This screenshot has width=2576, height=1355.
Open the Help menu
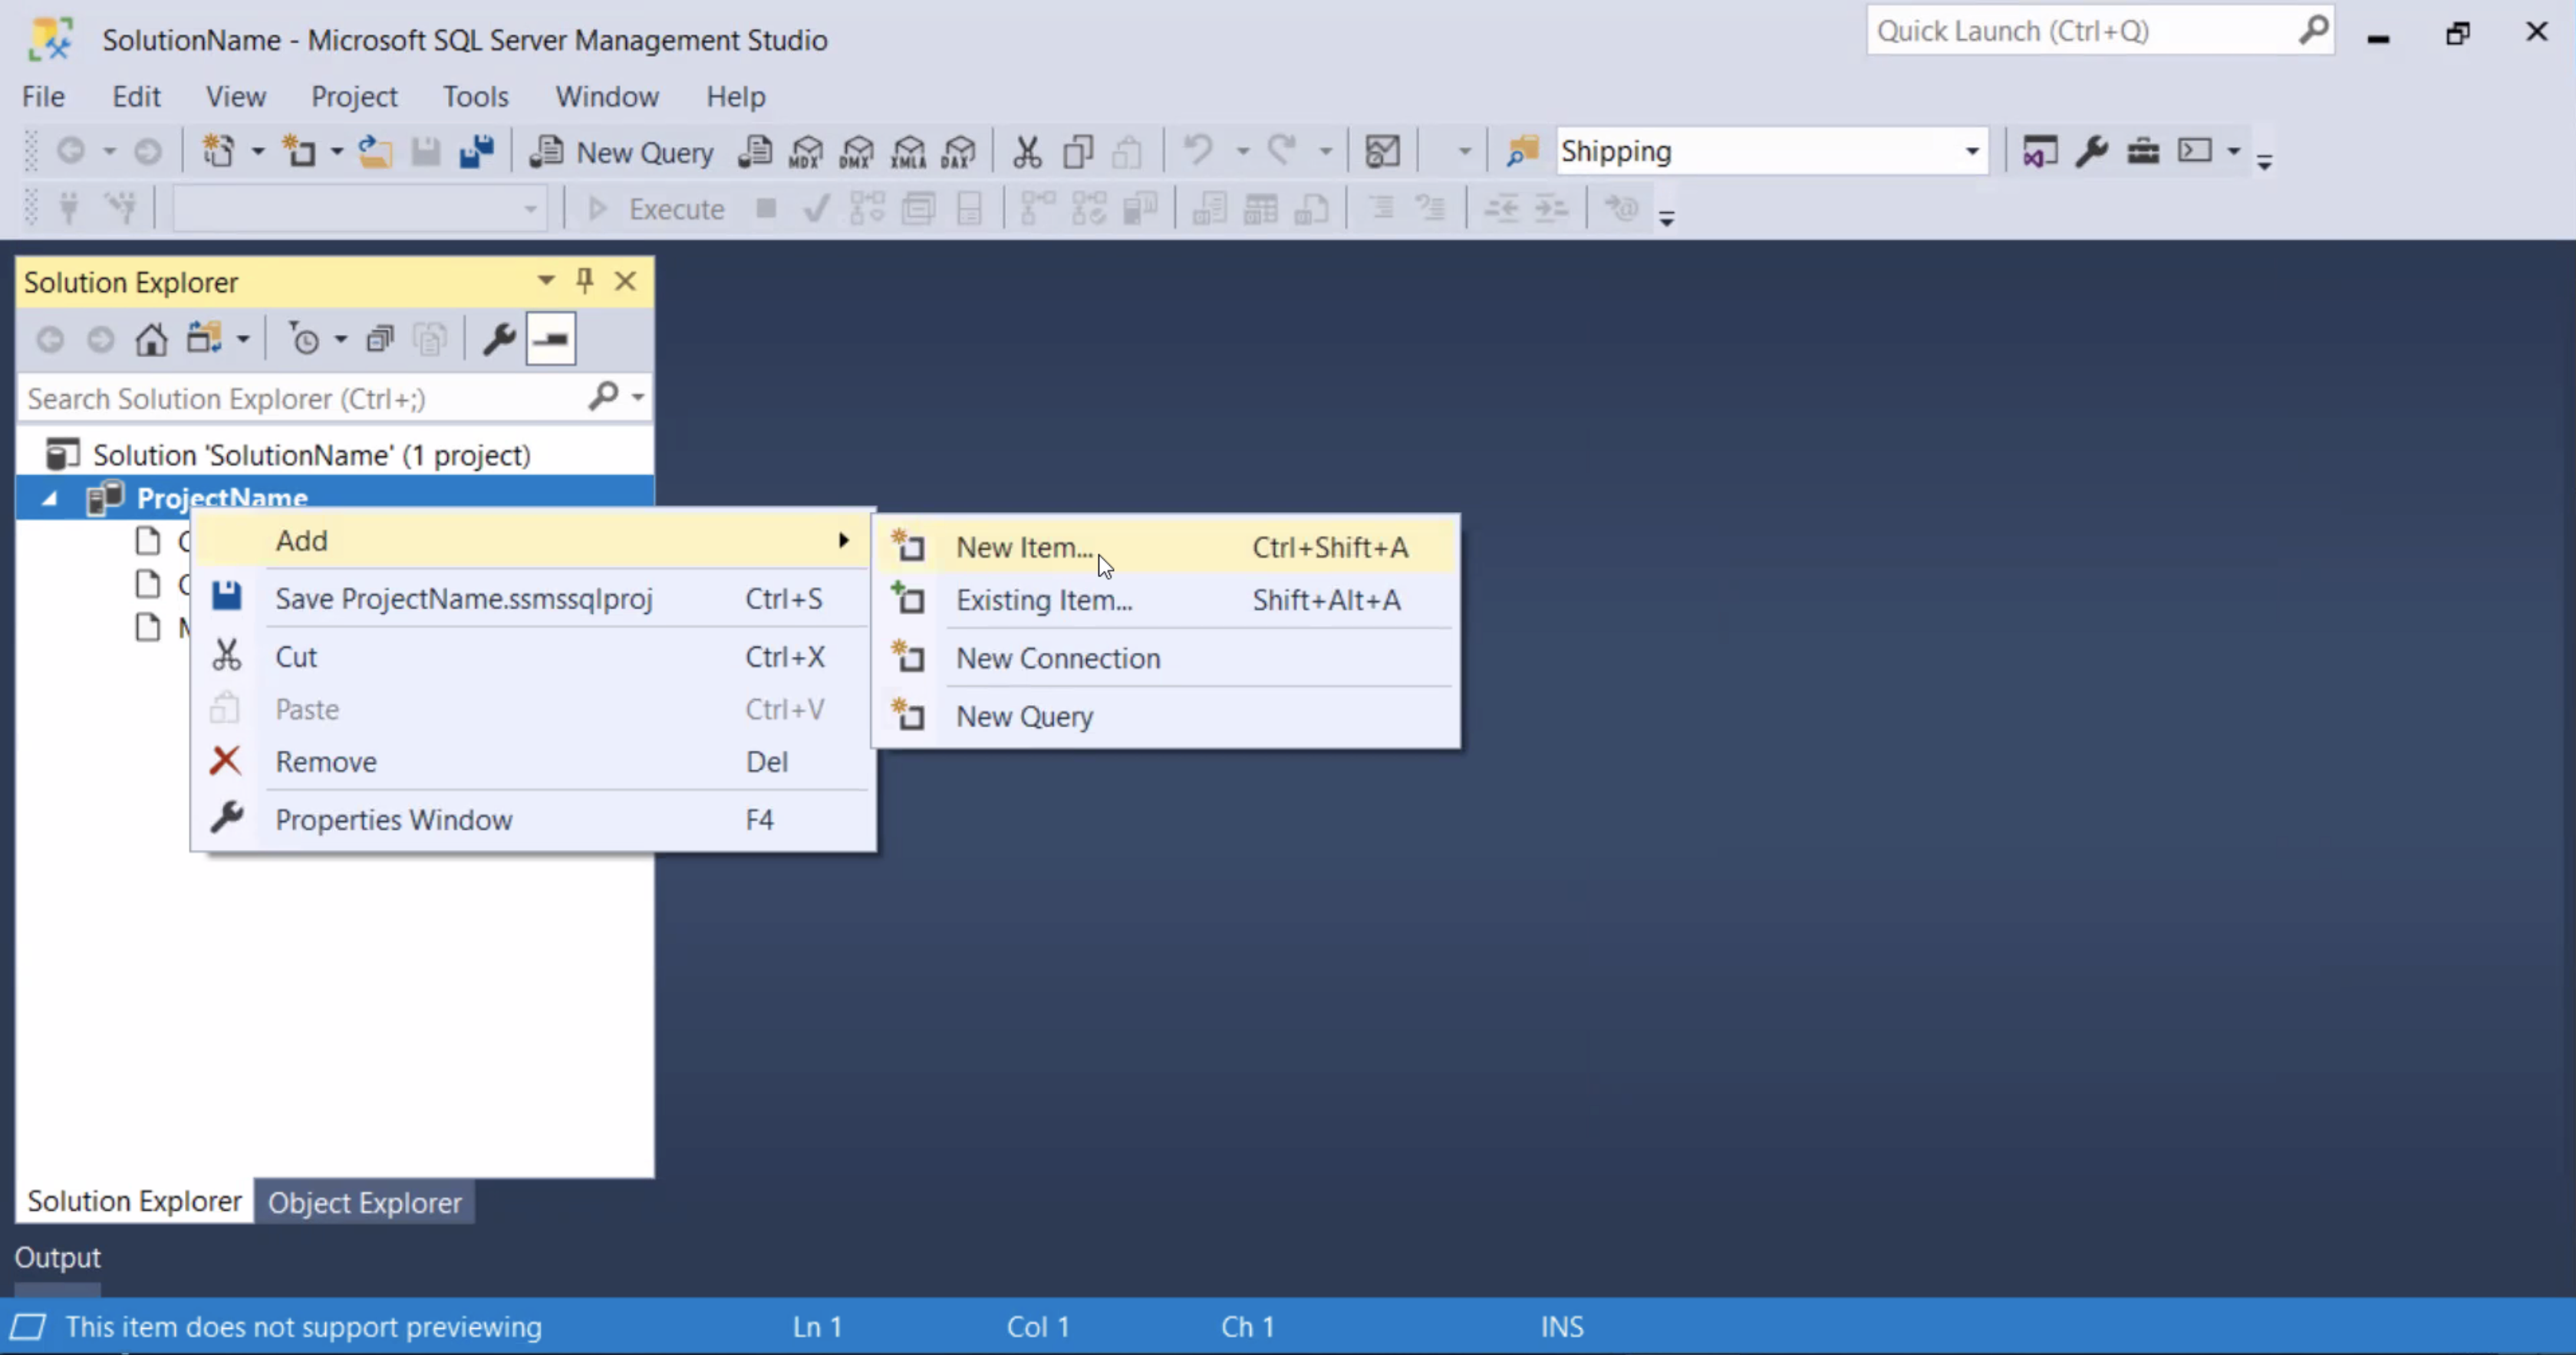click(736, 96)
